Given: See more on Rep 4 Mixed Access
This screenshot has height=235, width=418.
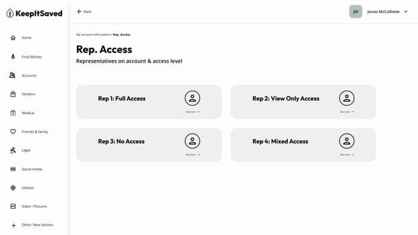Looking at the screenshot, I should (x=347, y=155).
